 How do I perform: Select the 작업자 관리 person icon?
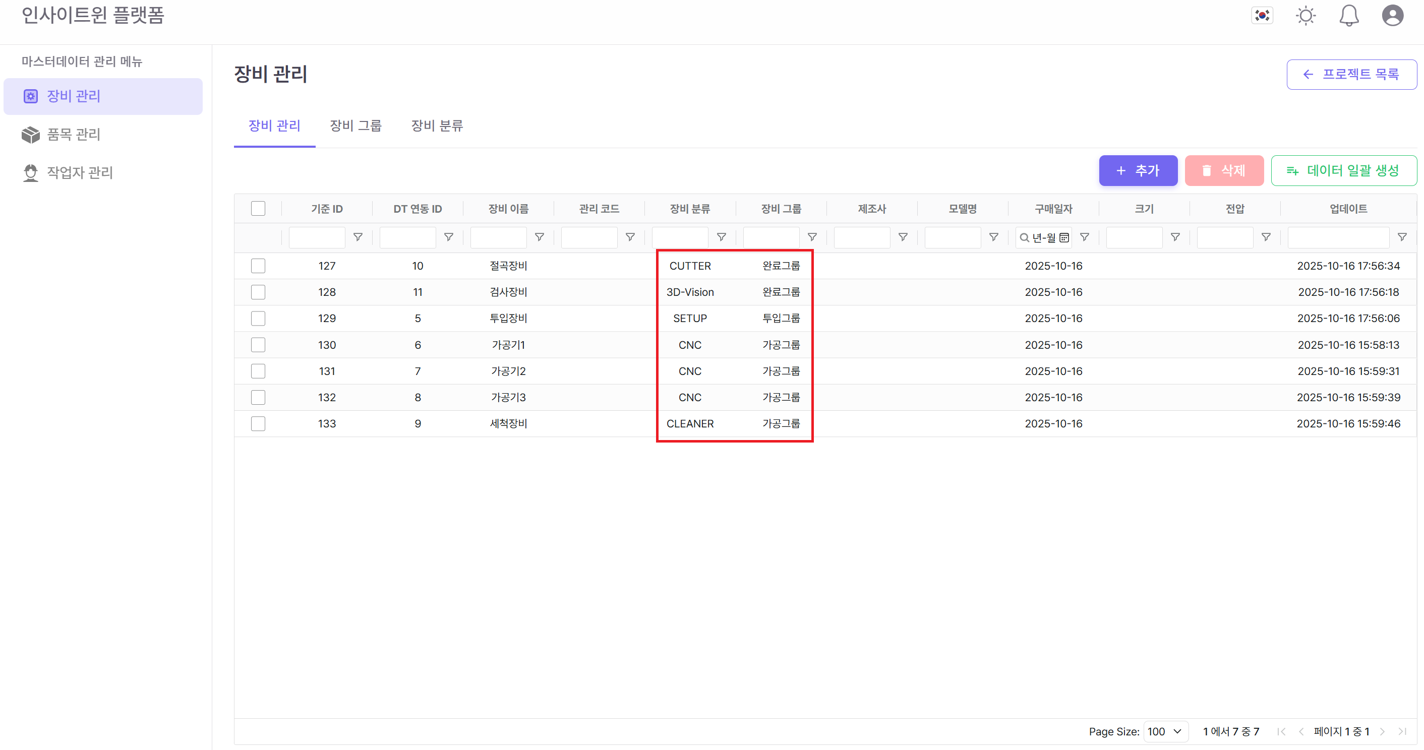coord(30,172)
